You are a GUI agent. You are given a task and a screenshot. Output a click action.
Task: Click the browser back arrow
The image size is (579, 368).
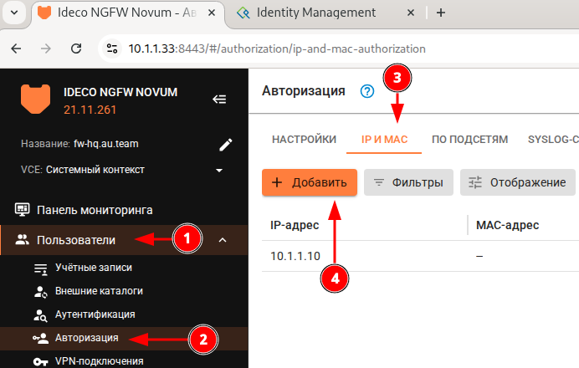click(17, 49)
